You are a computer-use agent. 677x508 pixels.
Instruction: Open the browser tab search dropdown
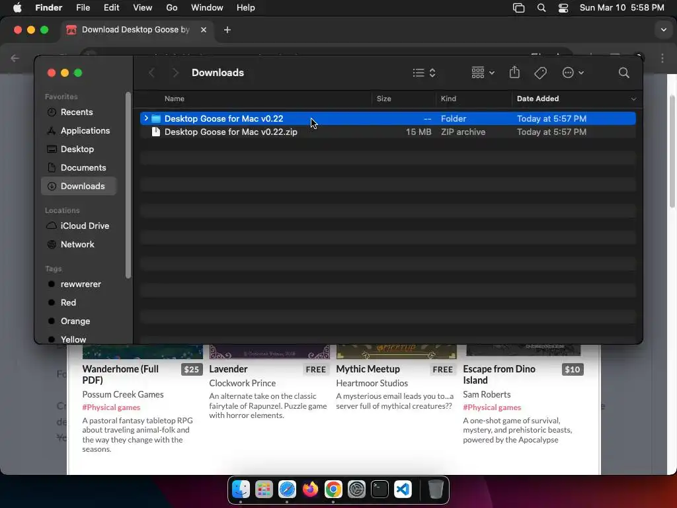(664, 30)
